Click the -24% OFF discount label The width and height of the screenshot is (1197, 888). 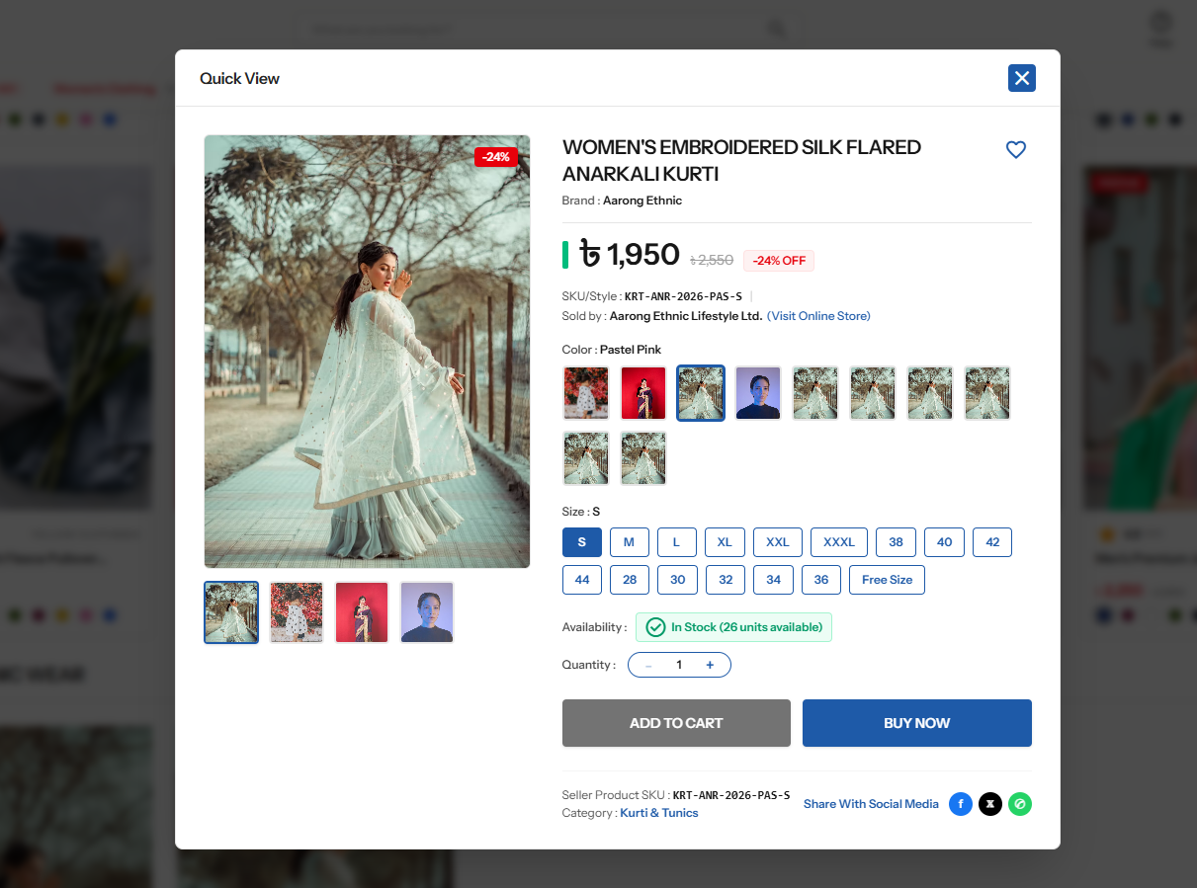tap(779, 261)
